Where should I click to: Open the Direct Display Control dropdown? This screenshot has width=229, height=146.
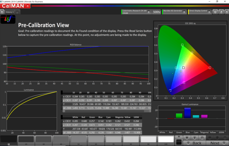pyautogui.click(x=209, y=12)
